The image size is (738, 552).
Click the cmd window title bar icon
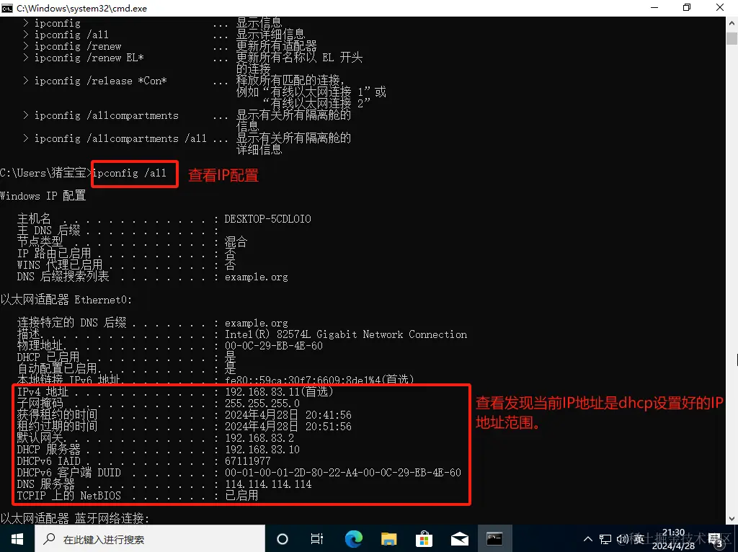tap(7, 8)
